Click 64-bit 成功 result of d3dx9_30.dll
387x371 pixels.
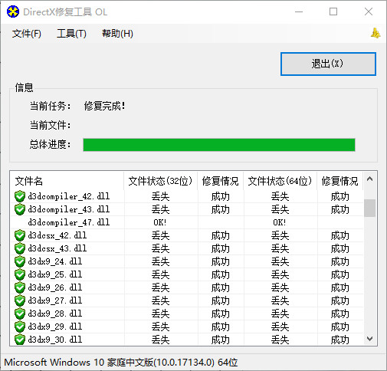(339, 340)
